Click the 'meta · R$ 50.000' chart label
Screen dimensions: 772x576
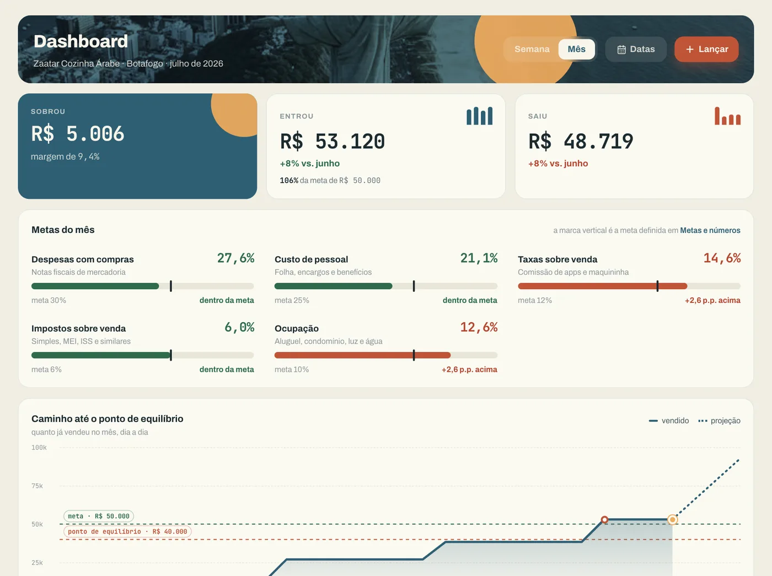tap(99, 516)
